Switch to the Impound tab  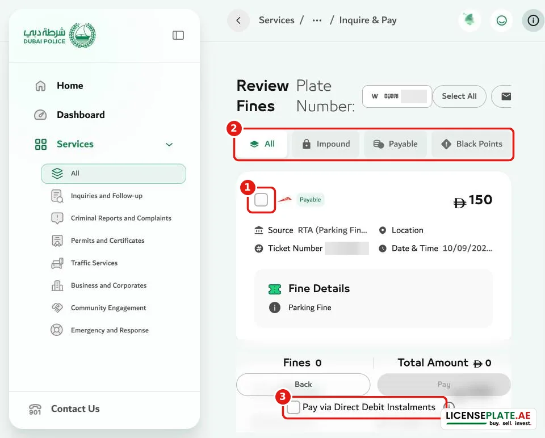pyautogui.click(x=326, y=144)
